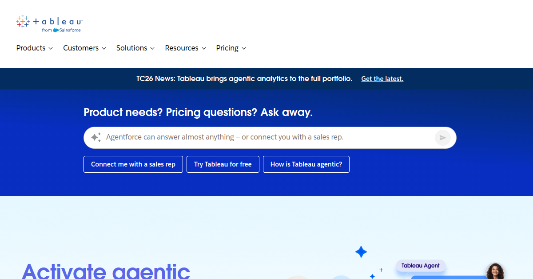The image size is (533, 279).
Task: Click the sparkle icon in Agentforce search bar
Action: pyautogui.click(x=96, y=137)
